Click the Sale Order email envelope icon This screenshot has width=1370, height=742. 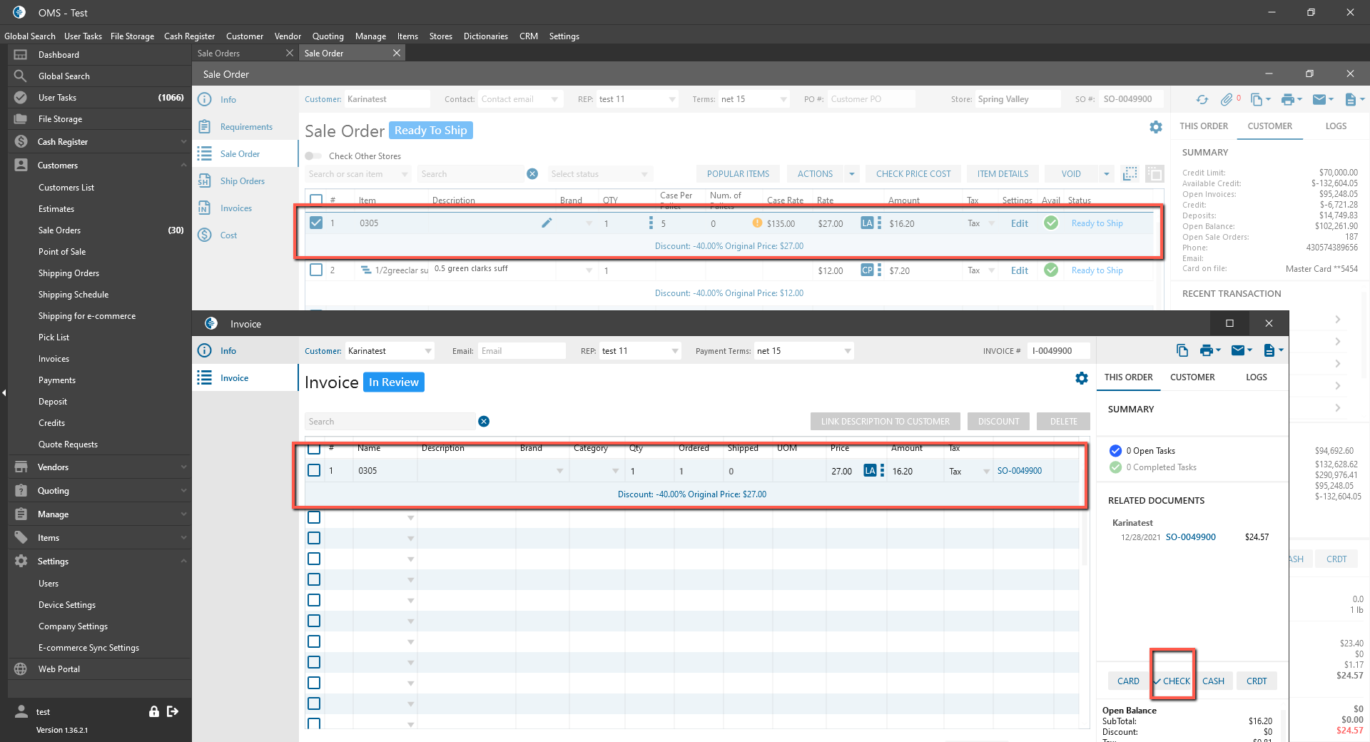click(1319, 100)
